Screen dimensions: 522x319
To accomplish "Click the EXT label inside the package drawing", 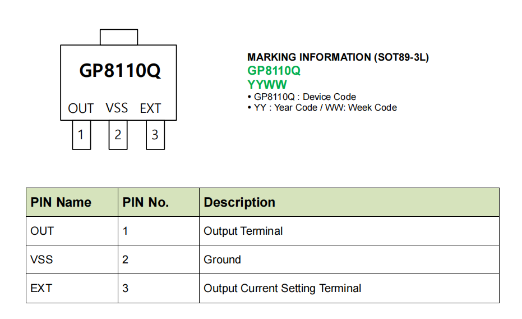I will tap(150, 108).
